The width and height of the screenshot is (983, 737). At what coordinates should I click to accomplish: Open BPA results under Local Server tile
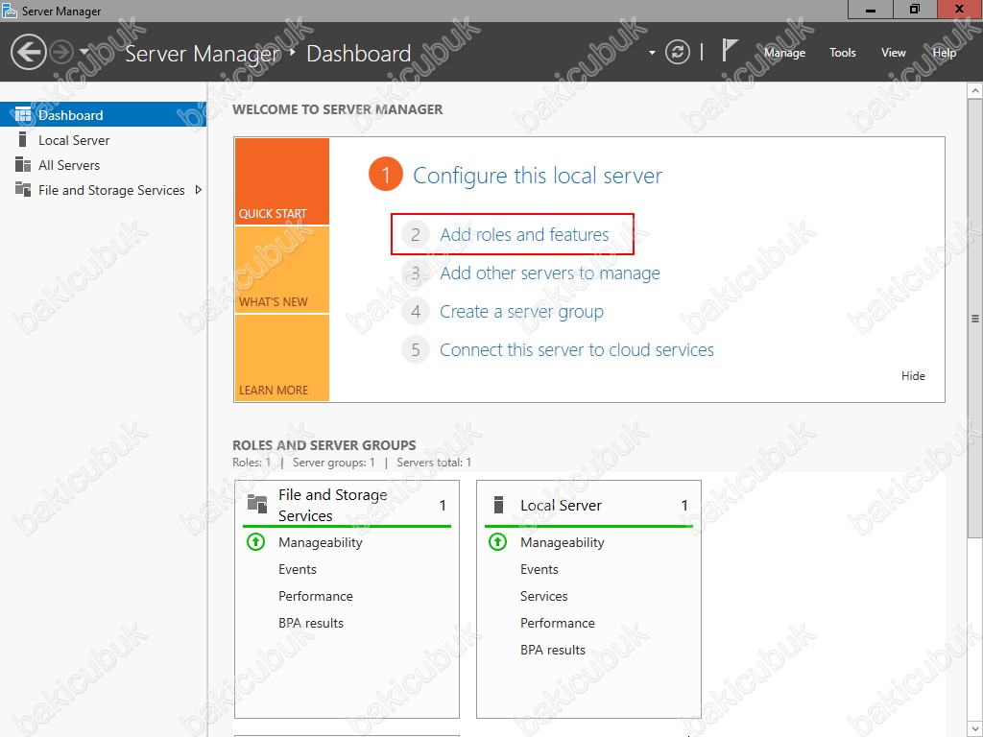pyautogui.click(x=553, y=650)
